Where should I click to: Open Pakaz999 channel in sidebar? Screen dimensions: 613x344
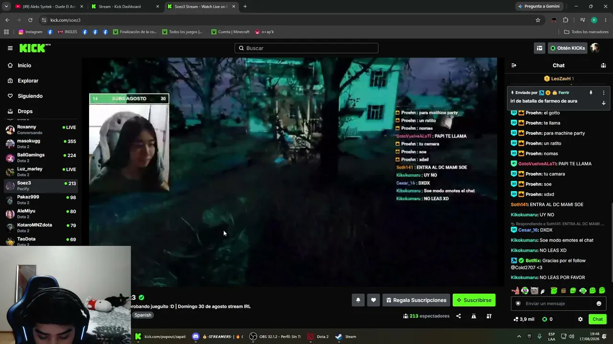41,199
